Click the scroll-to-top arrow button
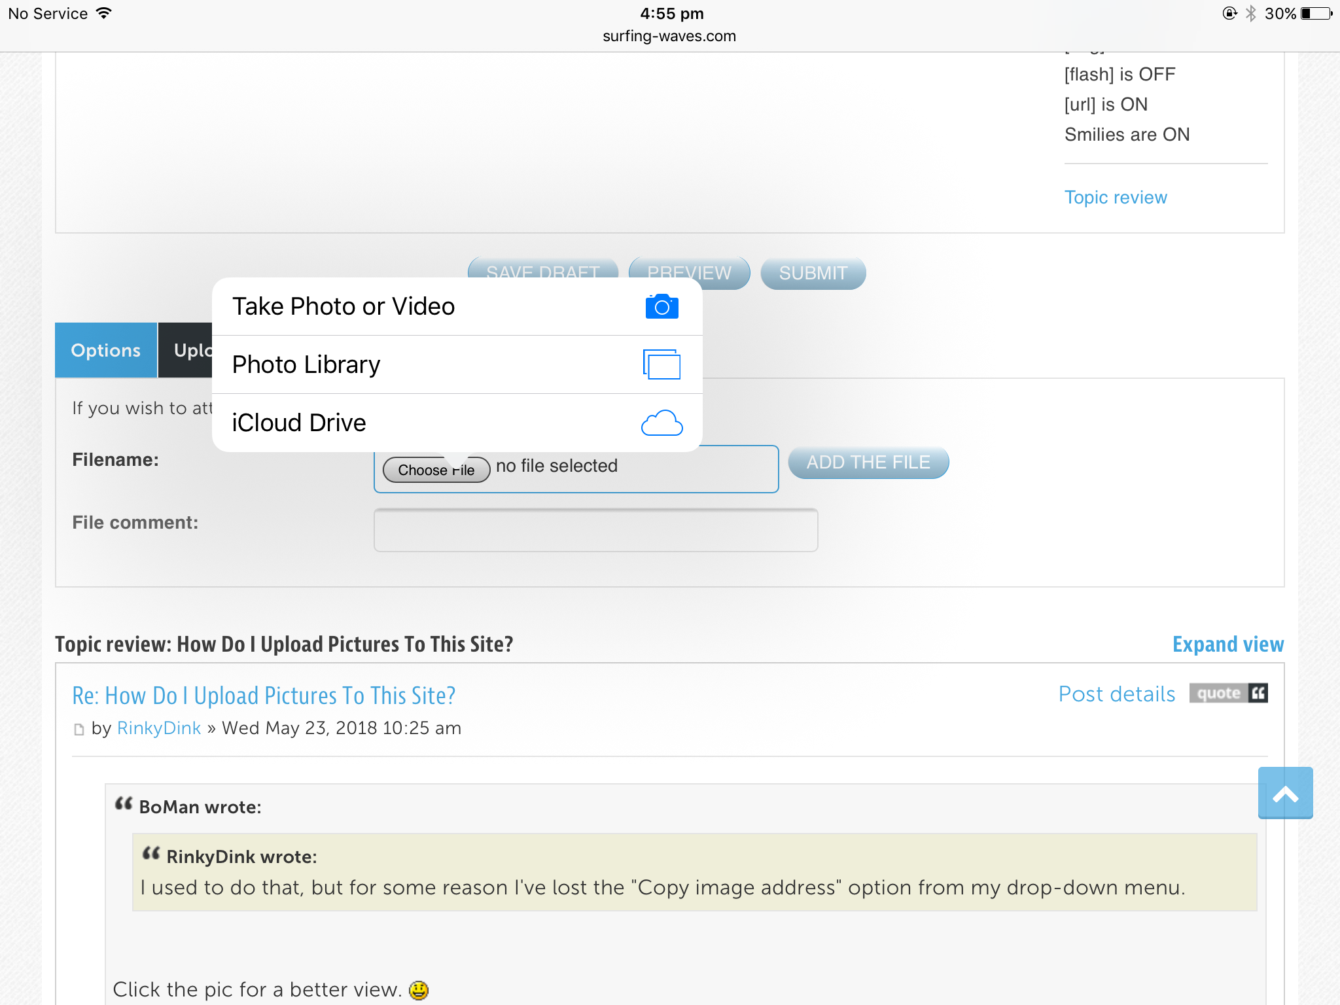 (x=1285, y=792)
